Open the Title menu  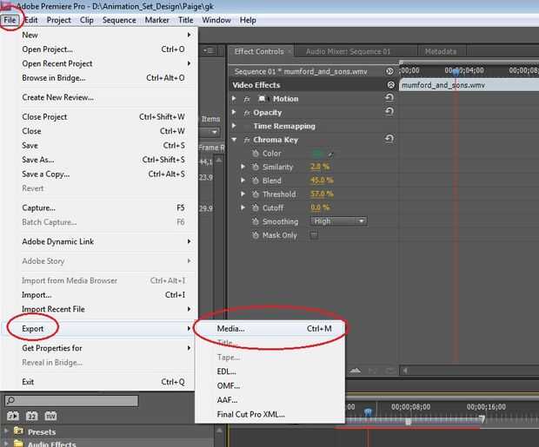(x=186, y=20)
